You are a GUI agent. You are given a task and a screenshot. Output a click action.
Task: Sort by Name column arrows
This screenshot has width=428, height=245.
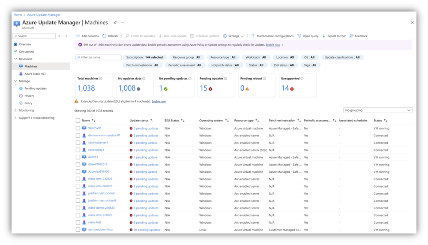[94, 121]
